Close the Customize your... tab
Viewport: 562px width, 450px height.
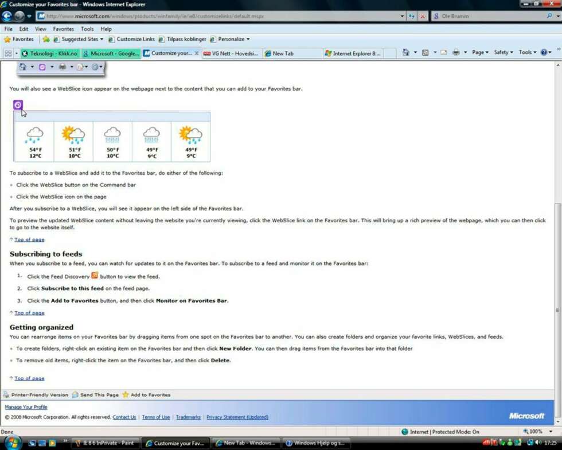pos(196,53)
